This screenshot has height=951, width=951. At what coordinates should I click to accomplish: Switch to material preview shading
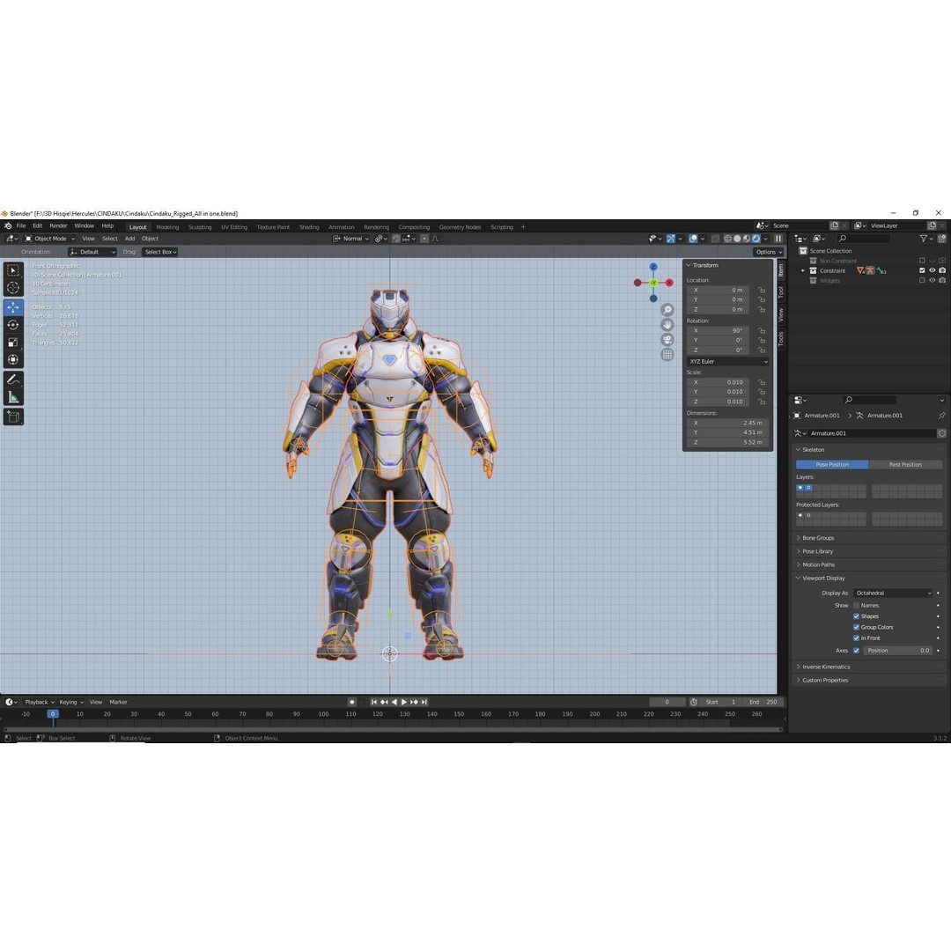pos(747,239)
